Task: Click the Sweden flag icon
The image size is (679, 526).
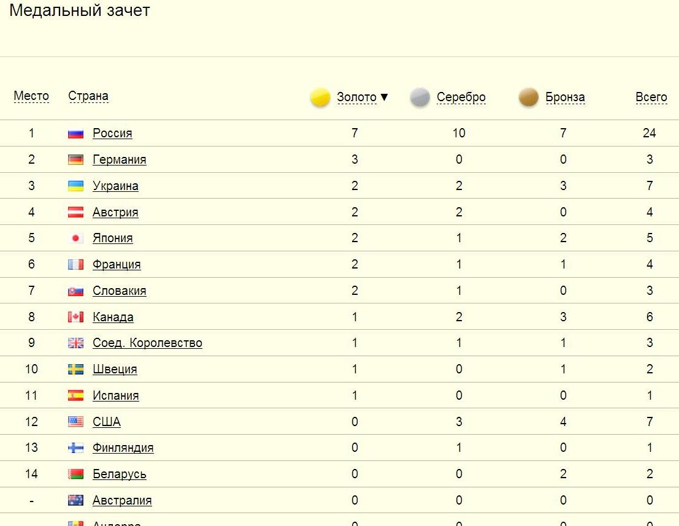Action: click(x=75, y=370)
